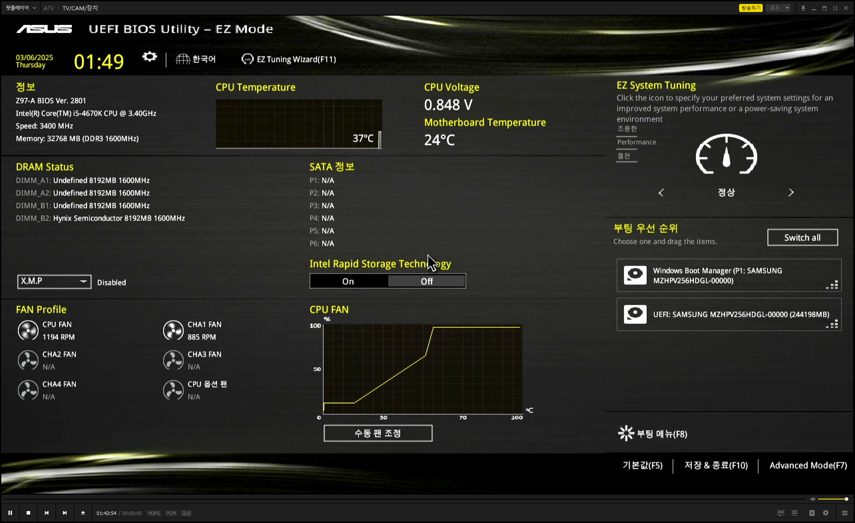
Task: Click the CPU FAN profile icon
Action: coord(28,330)
